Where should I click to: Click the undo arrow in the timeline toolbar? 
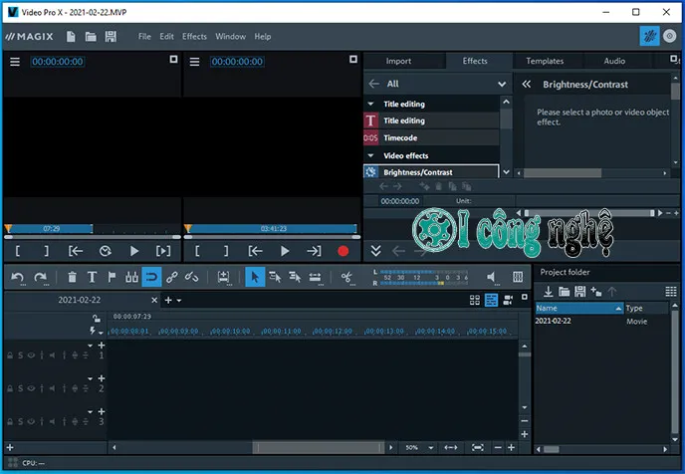(18, 277)
